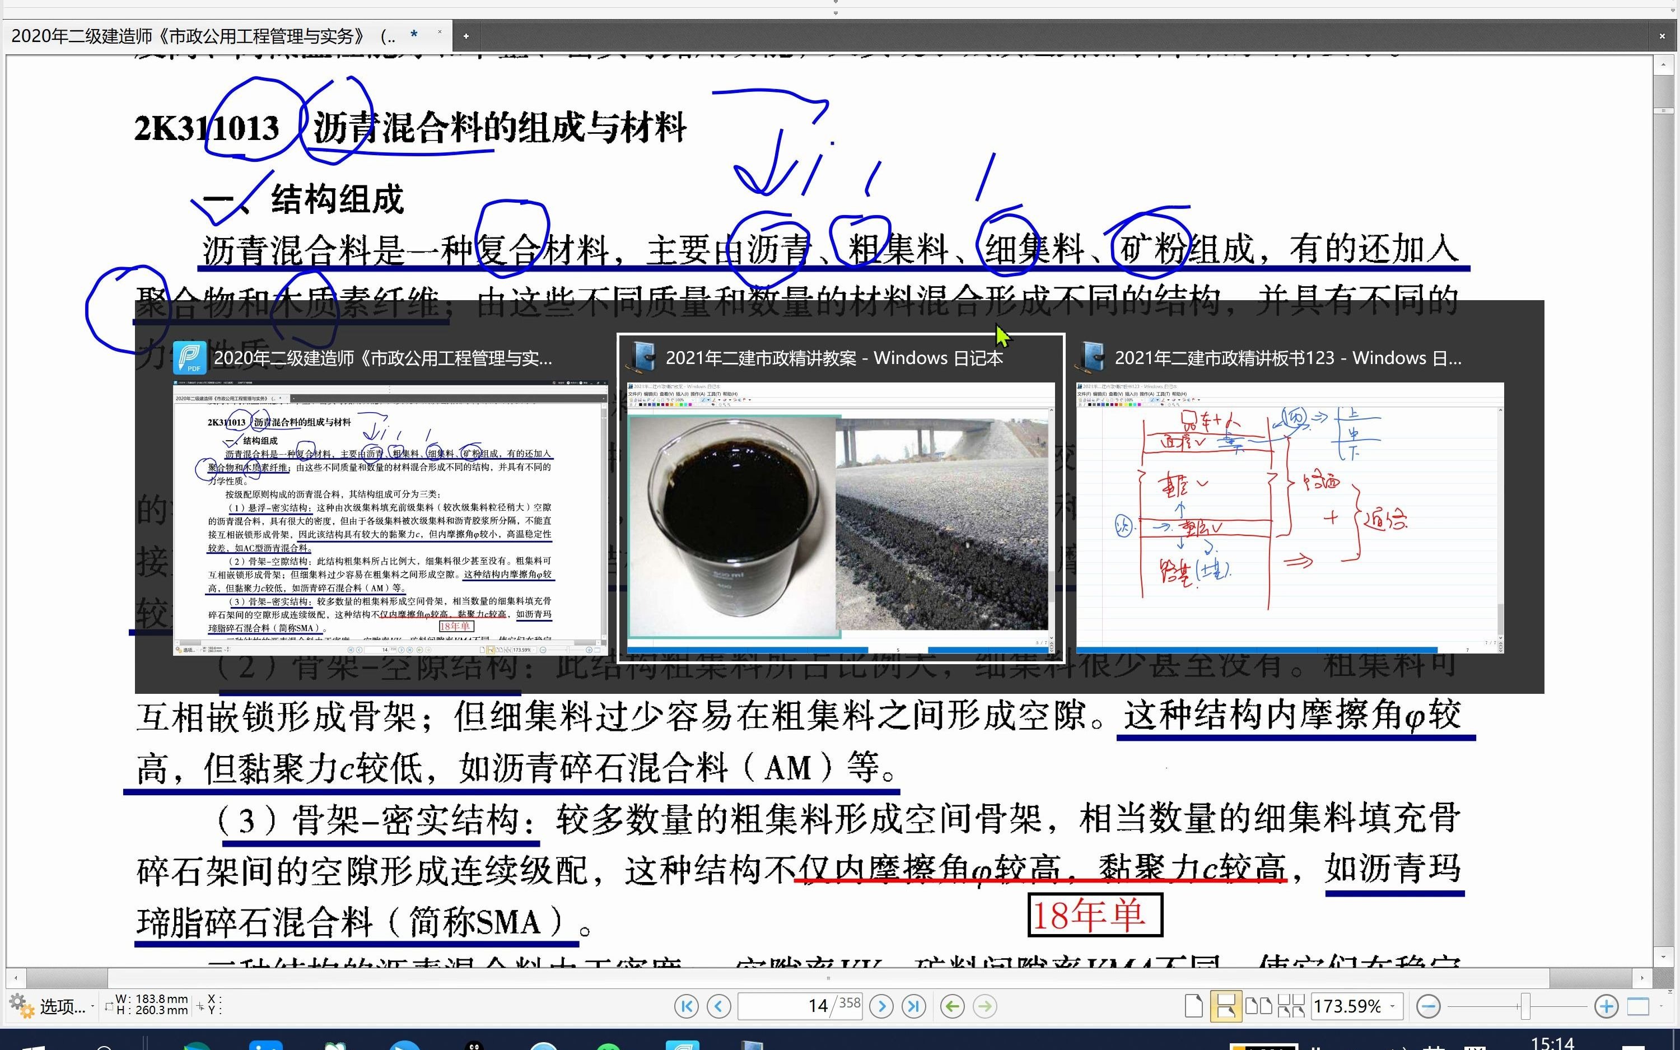This screenshot has height=1050, width=1680.
Task: Click the 18年单 red annotation box
Action: 1095,914
